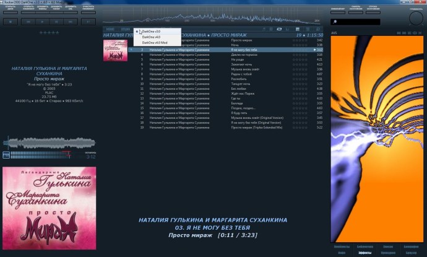Choose DarkOne v4.0 from the popup menu
Screen dimensions: 427x257
(x=150, y=37)
